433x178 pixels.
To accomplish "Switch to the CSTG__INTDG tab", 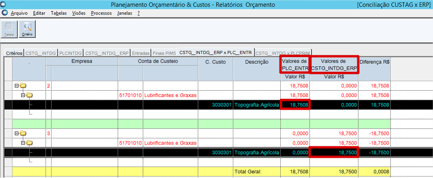I will click(41, 52).
